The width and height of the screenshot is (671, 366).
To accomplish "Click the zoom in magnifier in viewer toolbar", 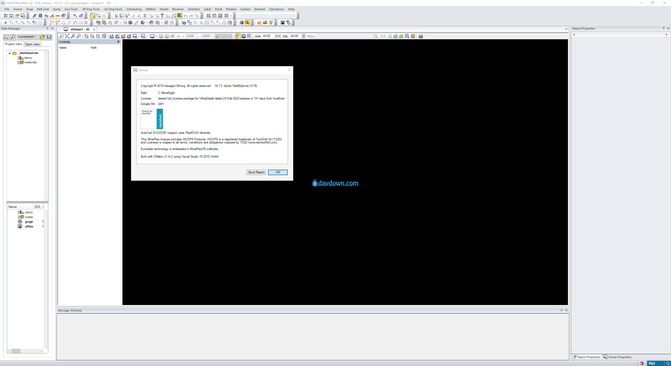I will (x=73, y=36).
